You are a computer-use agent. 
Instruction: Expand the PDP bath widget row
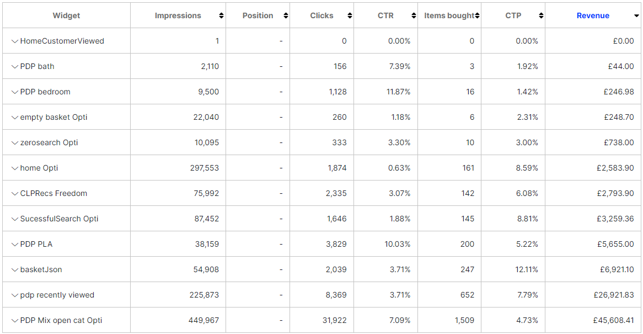click(15, 66)
